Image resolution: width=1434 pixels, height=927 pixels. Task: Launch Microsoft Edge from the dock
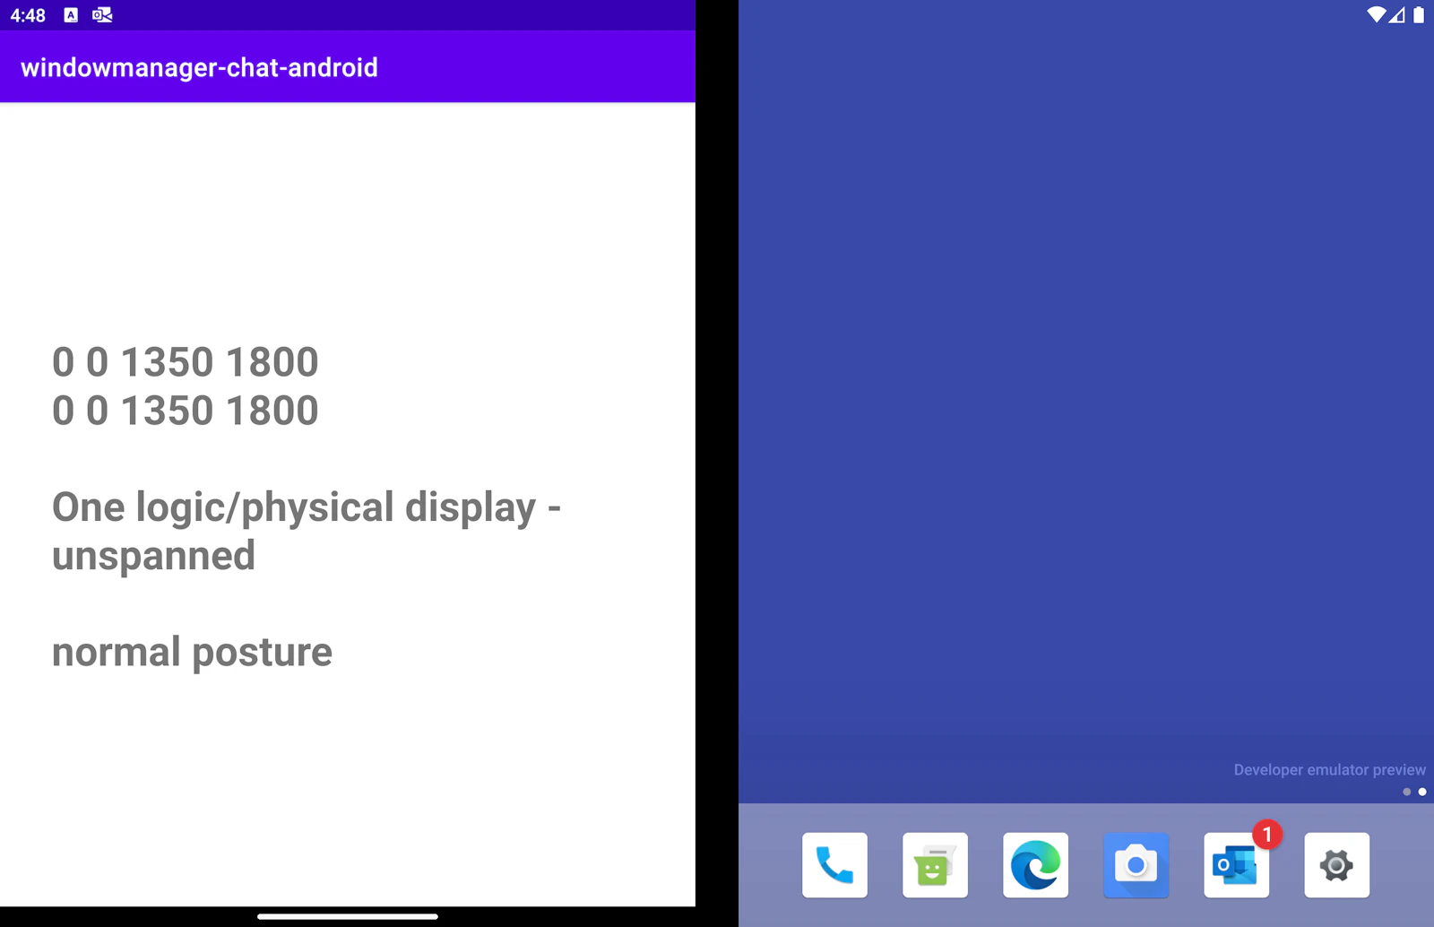[1035, 865]
